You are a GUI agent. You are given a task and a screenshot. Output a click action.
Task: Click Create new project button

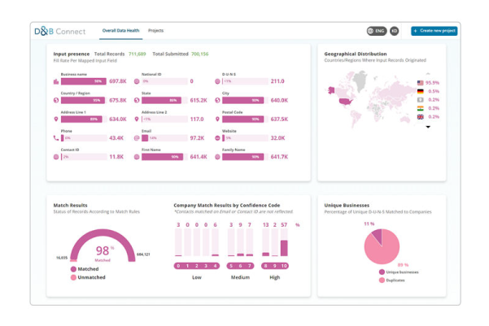434,31
